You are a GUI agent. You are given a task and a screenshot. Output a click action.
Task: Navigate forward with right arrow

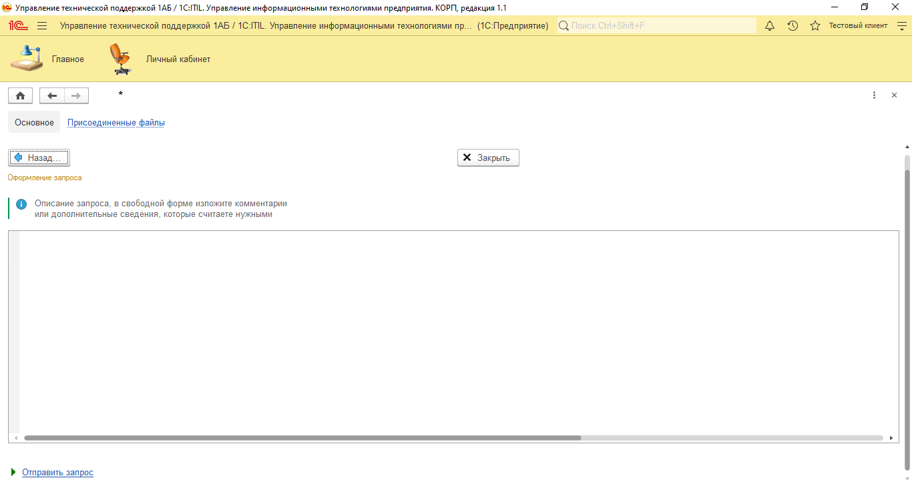click(x=76, y=95)
